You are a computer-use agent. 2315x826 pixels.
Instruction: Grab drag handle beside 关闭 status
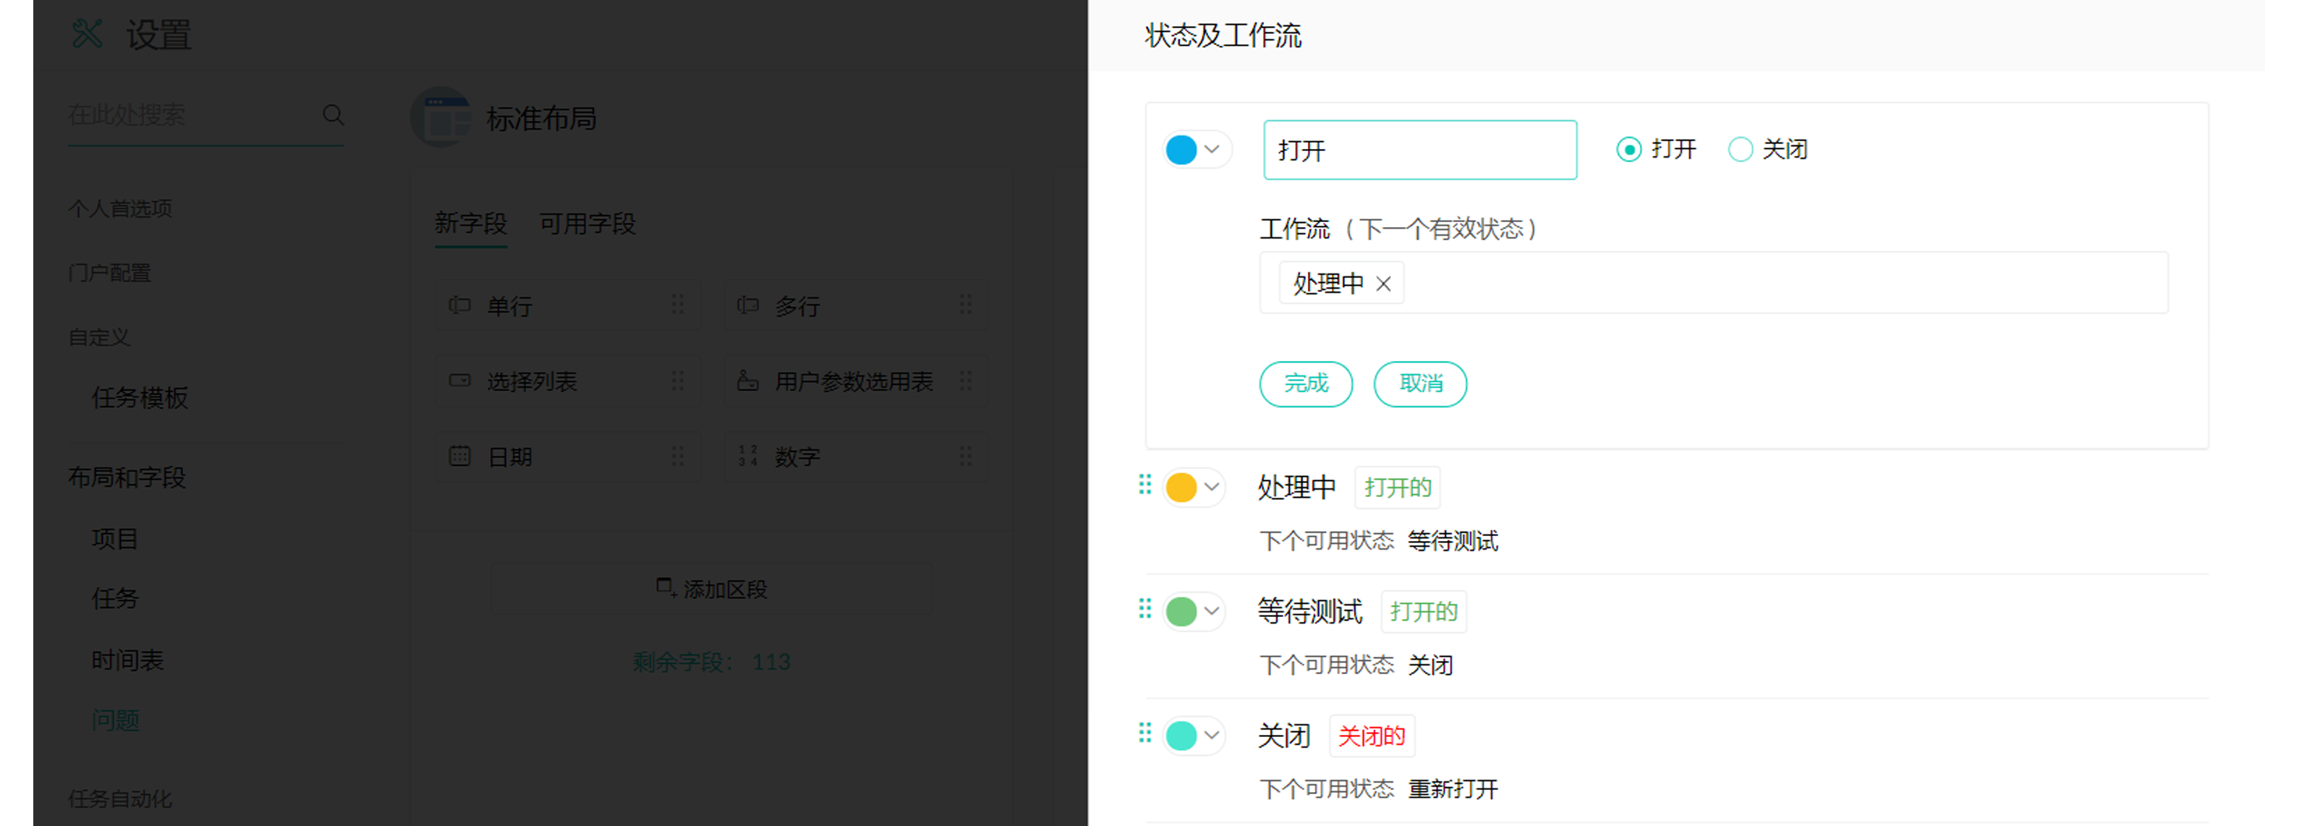(1145, 733)
